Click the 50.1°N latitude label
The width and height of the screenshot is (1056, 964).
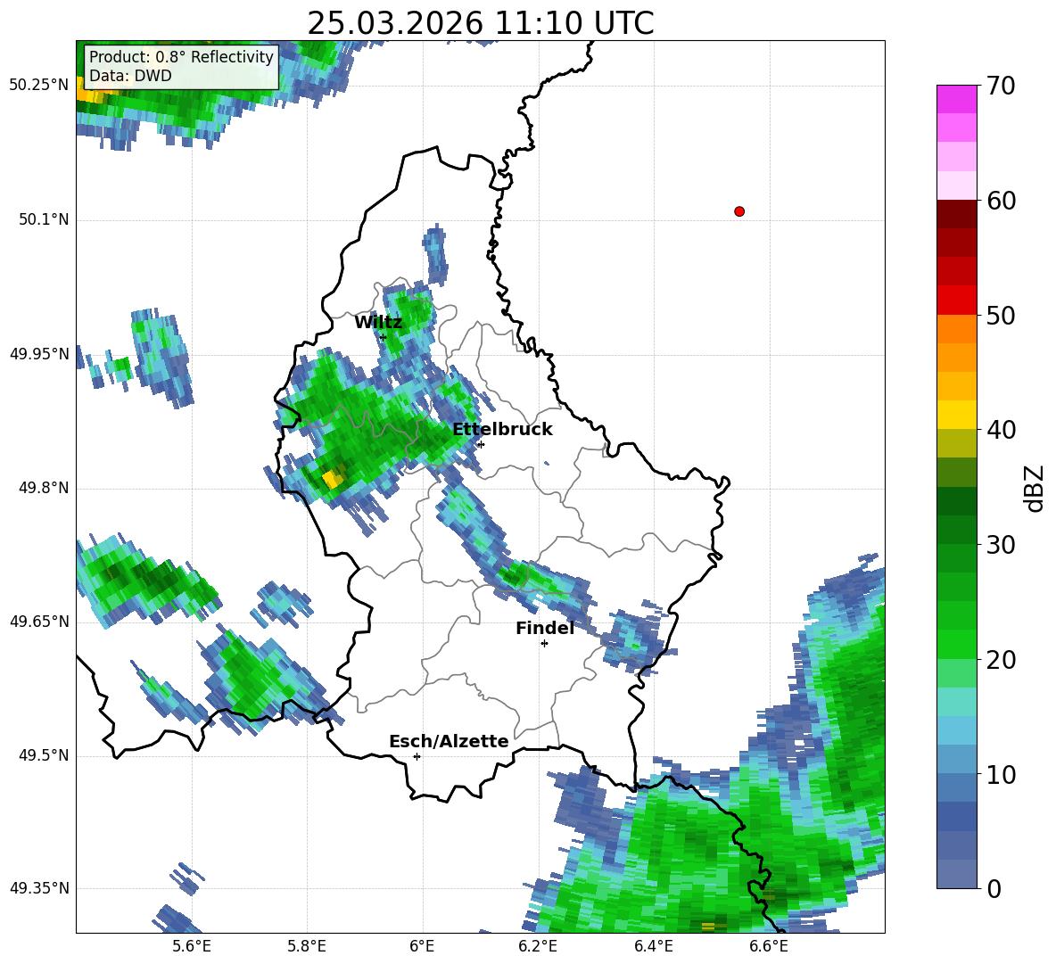44,220
